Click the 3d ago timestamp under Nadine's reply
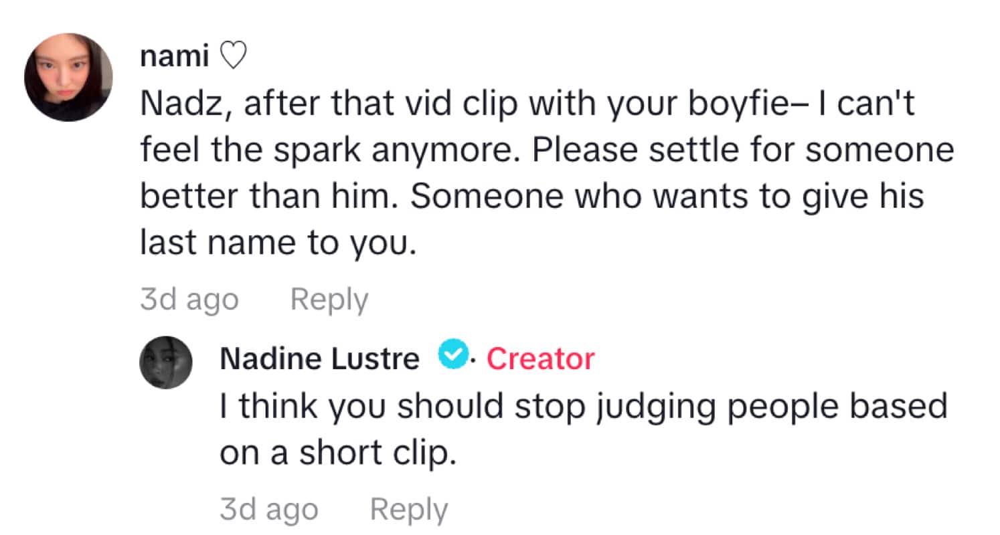Viewport: 1000px width, 535px height. (x=268, y=510)
